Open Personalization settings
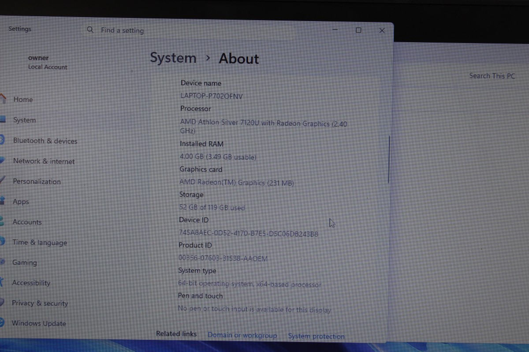Screen dimensions: 529x352 tap(37, 181)
